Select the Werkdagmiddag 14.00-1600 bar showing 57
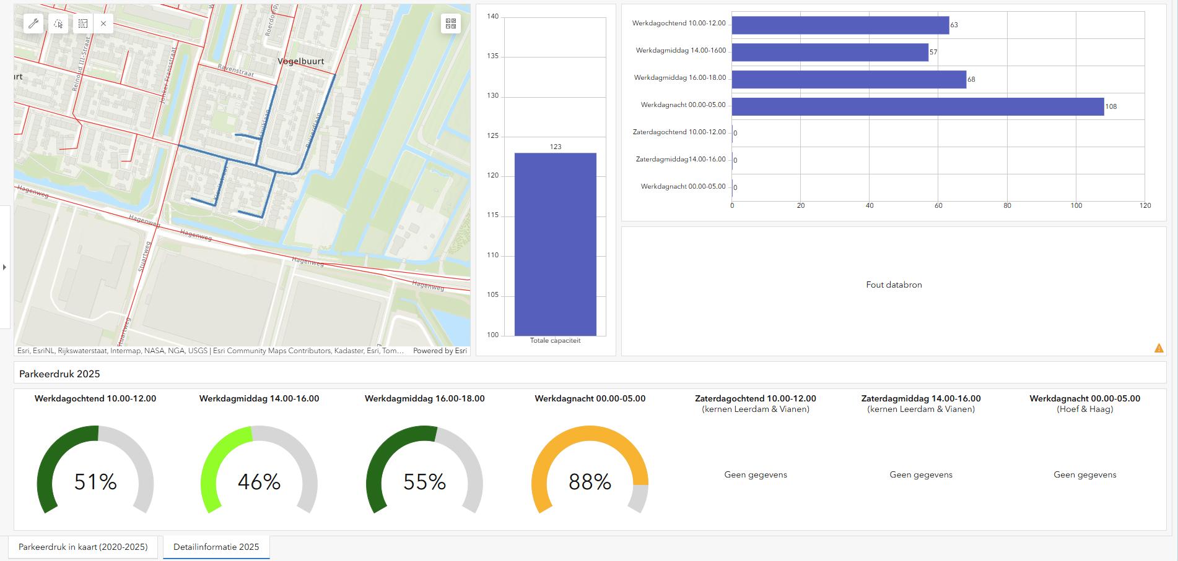Screen dimensions: 1178x561 coord(830,52)
